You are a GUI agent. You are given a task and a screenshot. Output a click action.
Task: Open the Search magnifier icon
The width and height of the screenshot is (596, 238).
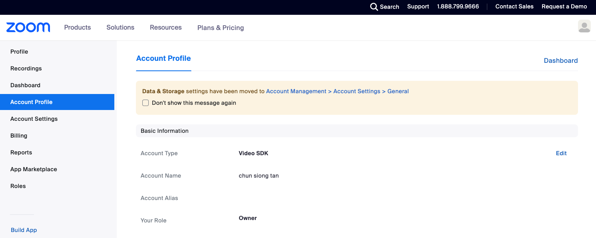coord(374,7)
